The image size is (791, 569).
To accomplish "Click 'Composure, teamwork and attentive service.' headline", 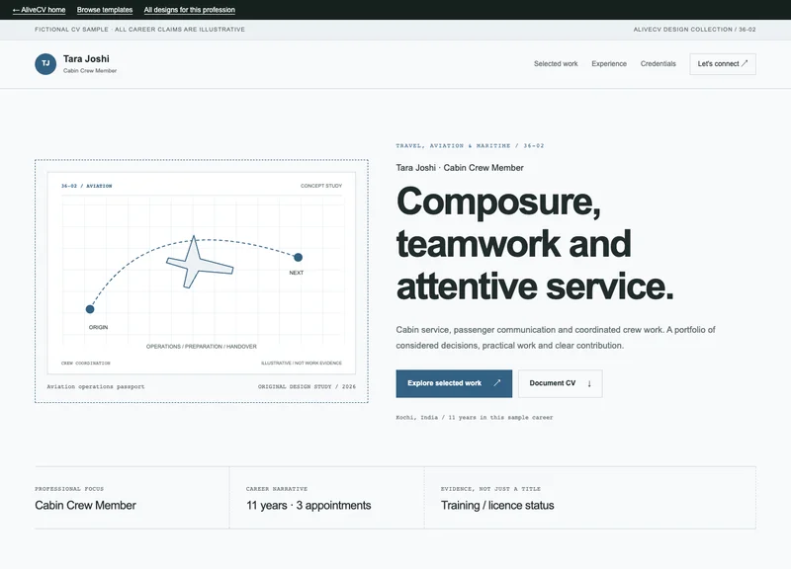I will click(x=535, y=243).
